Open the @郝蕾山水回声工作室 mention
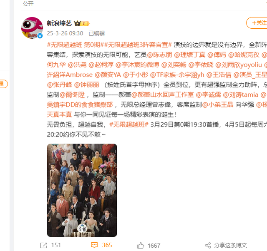The width and height of the screenshot is (267, 251). [x=162, y=95]
